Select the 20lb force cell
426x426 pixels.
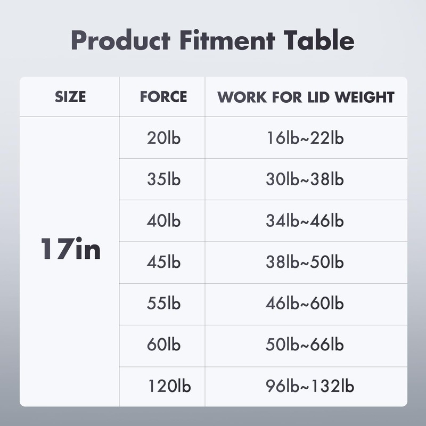pos(163,138)
